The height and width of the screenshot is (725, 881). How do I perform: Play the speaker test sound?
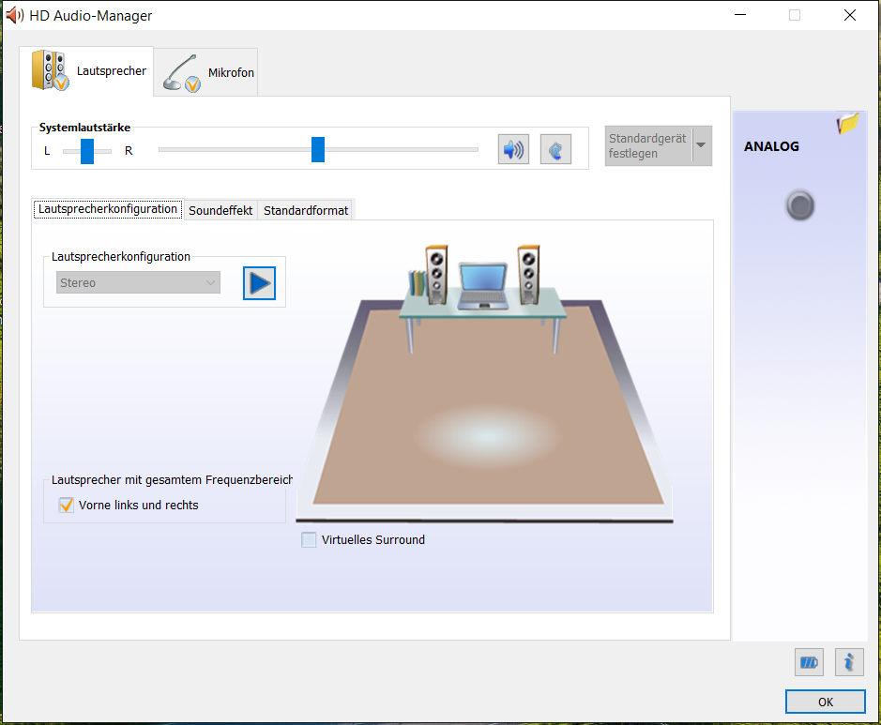click(x=259, y=283)
